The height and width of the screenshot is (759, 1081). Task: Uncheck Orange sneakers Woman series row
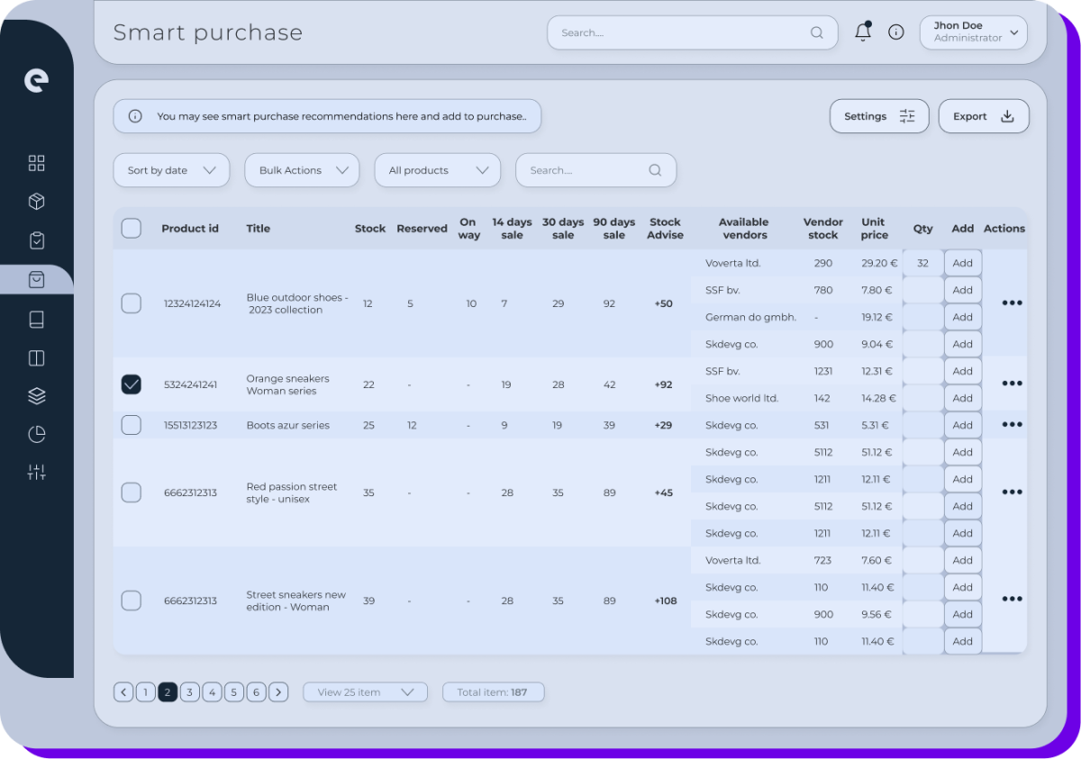(131, 384)
